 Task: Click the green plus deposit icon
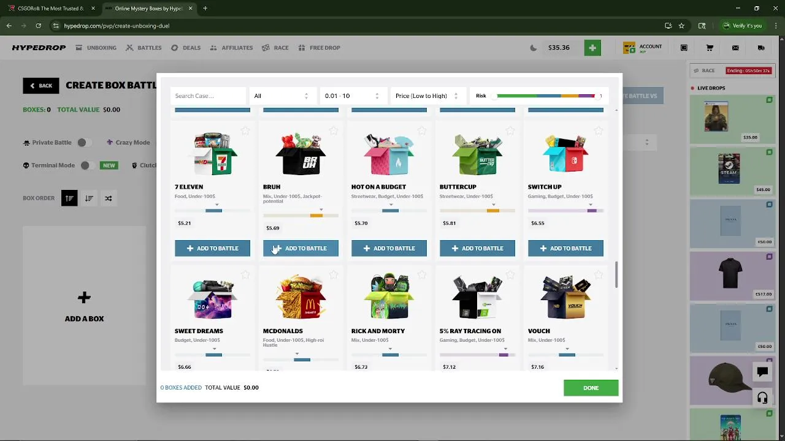coord(592,48)
